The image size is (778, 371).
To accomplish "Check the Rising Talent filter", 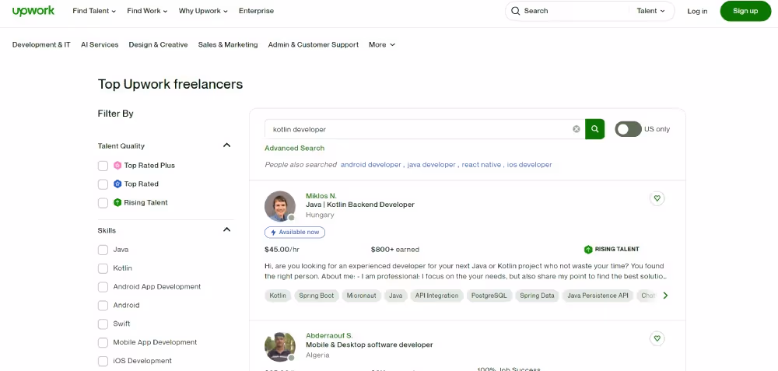I will pos(103,203).
